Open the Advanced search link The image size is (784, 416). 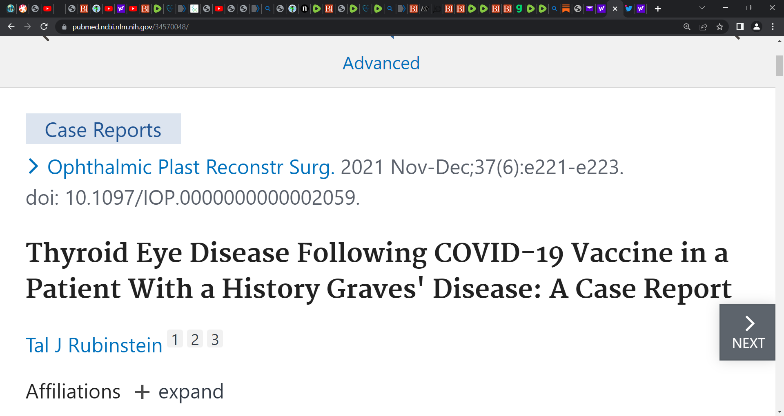click(x=381, y=63)
